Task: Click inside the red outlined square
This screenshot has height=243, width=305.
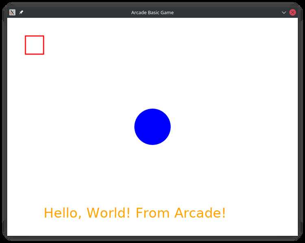Action: [x=35, y=45]
